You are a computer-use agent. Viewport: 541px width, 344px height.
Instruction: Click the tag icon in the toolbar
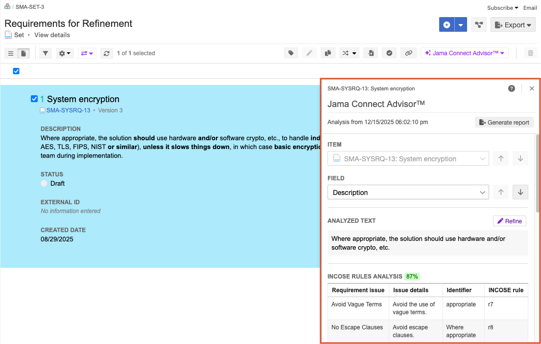[291, 53]
